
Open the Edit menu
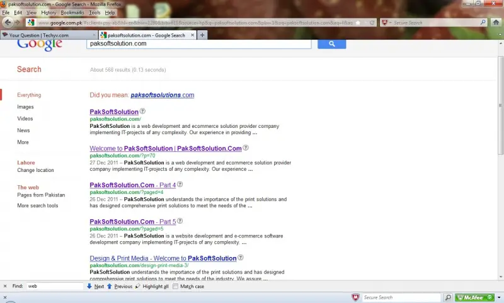tap(18, 13)
